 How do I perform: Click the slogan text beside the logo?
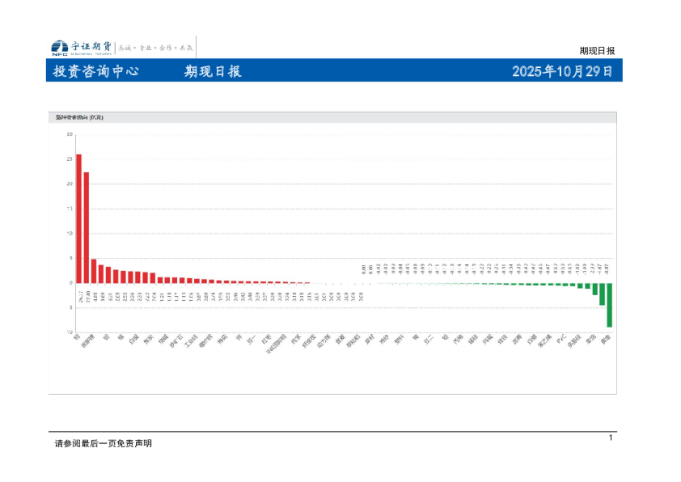(156, 48)
